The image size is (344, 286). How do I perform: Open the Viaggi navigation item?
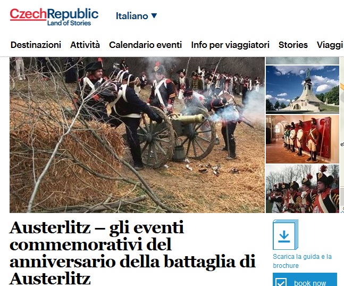(330, 45)
